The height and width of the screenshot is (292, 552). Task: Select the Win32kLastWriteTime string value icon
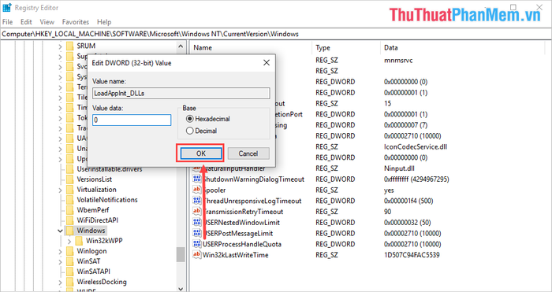pyautogui.click(x=196, y=255)
